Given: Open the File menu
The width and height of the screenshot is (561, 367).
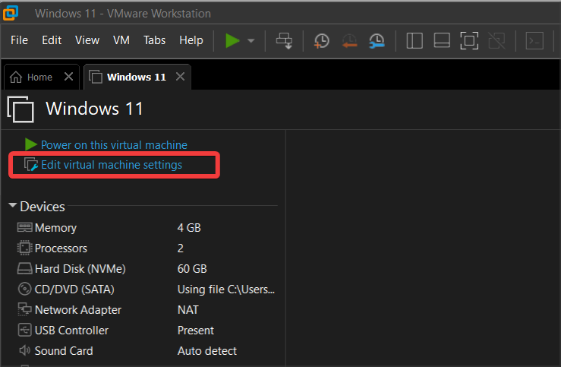Looking at the screenshot, I should [x=19, y=40].
